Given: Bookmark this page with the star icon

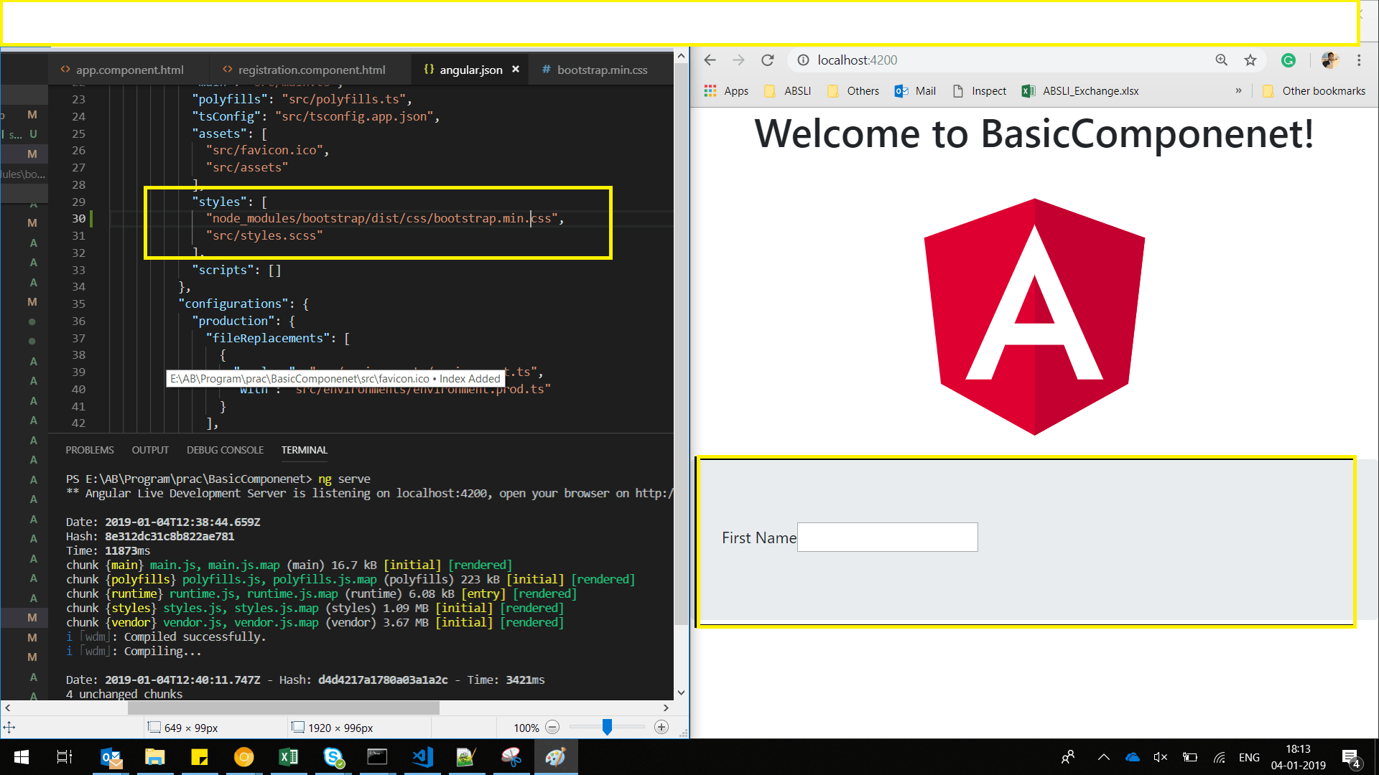Looking at the screenshot, I should (x=1250, y=60).
